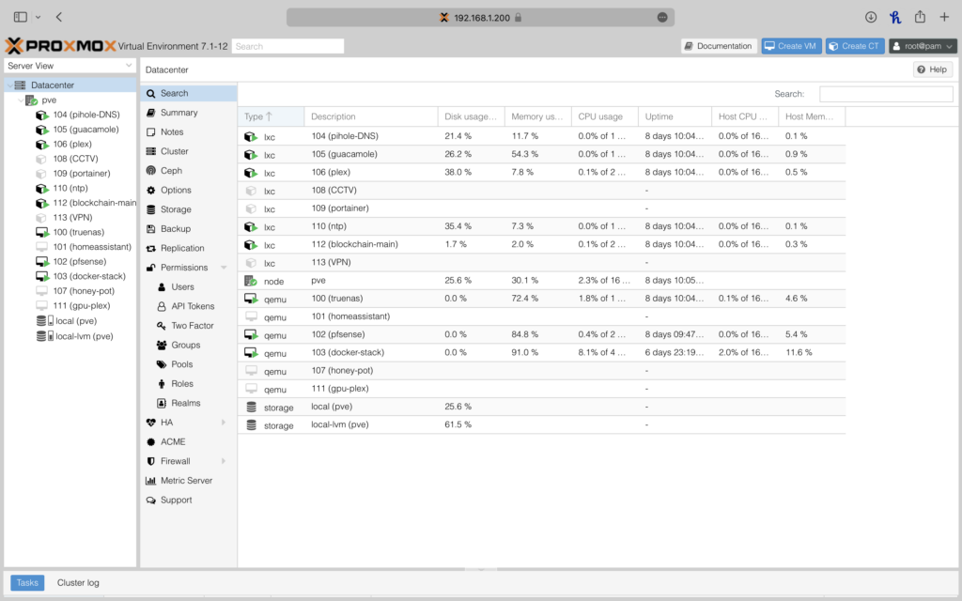This screenshot has height=601, width=962.
Task: Click the Firewall shield icon
Action: (151, 461)
